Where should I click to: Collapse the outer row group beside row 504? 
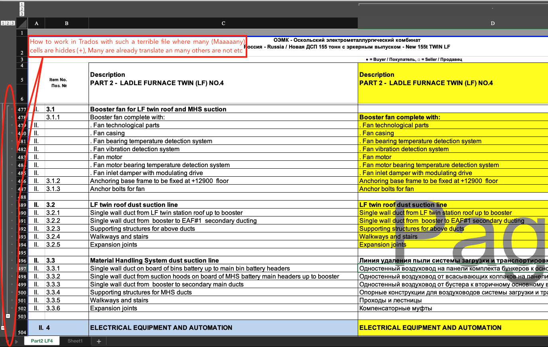tap(3, 328)
